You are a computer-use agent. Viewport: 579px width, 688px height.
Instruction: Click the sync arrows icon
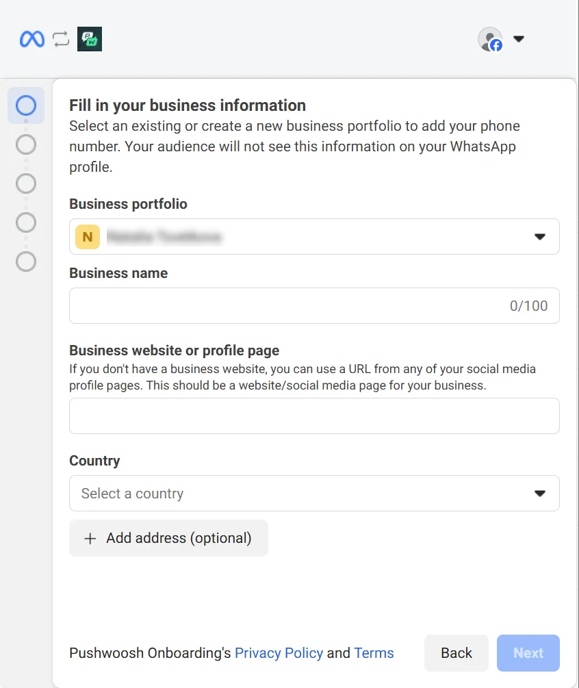[61, 39]
